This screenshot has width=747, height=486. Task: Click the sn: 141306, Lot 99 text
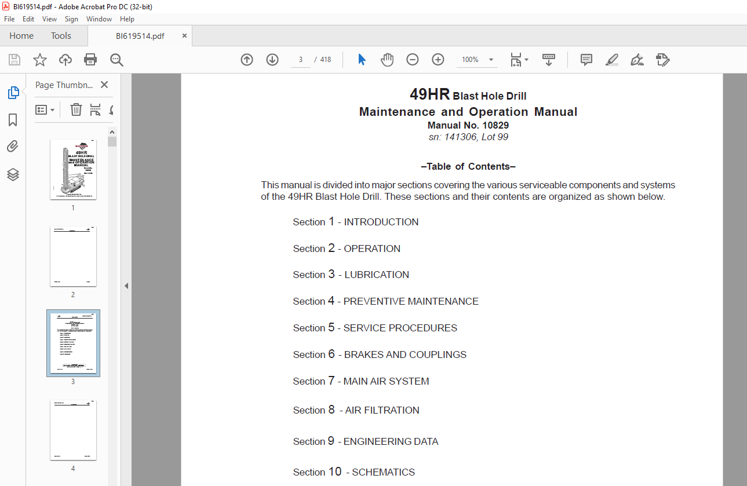pos(468,137)
